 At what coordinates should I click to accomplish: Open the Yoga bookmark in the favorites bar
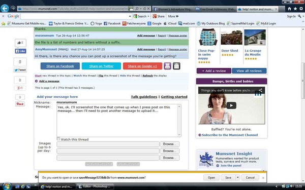pyautogui.click(x=96, y=23)
